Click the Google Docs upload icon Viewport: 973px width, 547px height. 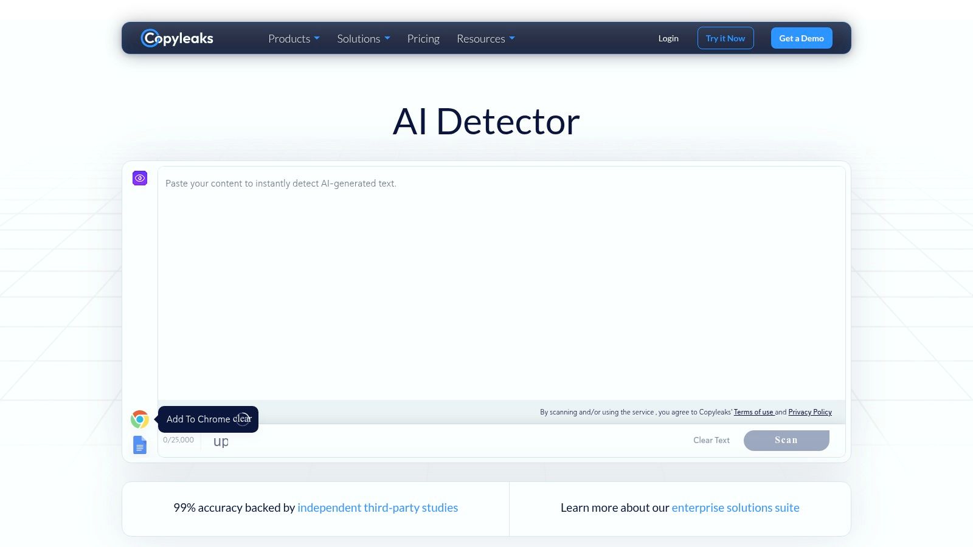pos(139,444)
